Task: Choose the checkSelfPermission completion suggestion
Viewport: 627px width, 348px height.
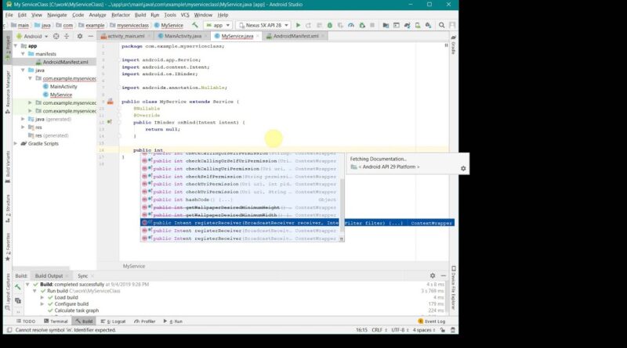Action: click(x=241, y=177)
